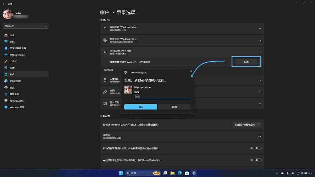
Task: Launch Microsoft Edge from taskbar
Action: point(180,173)
